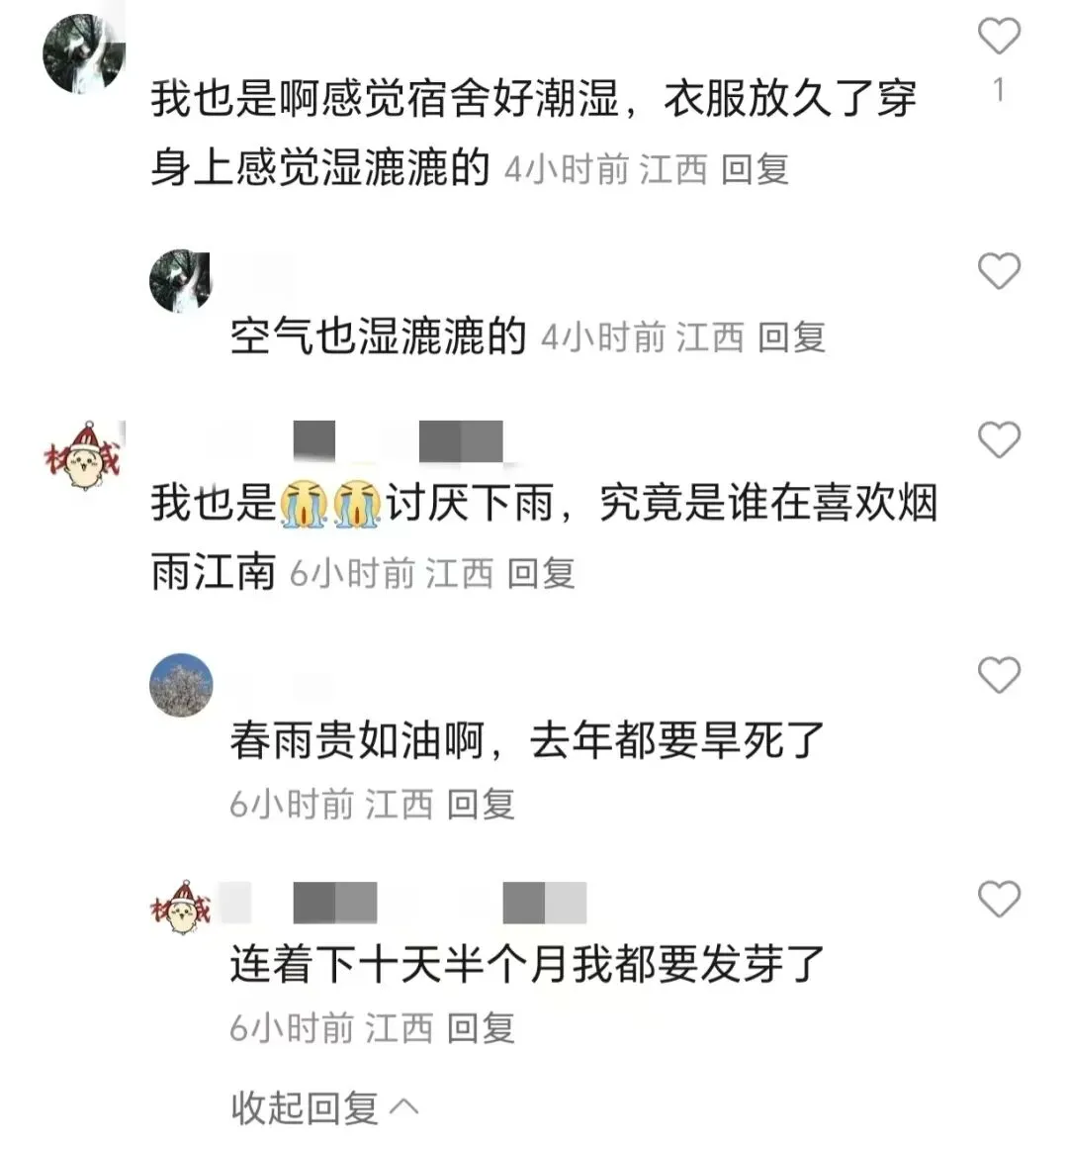Like the comment about humid dormitory
This screenshot has width=1068, height=1153.
999,36
